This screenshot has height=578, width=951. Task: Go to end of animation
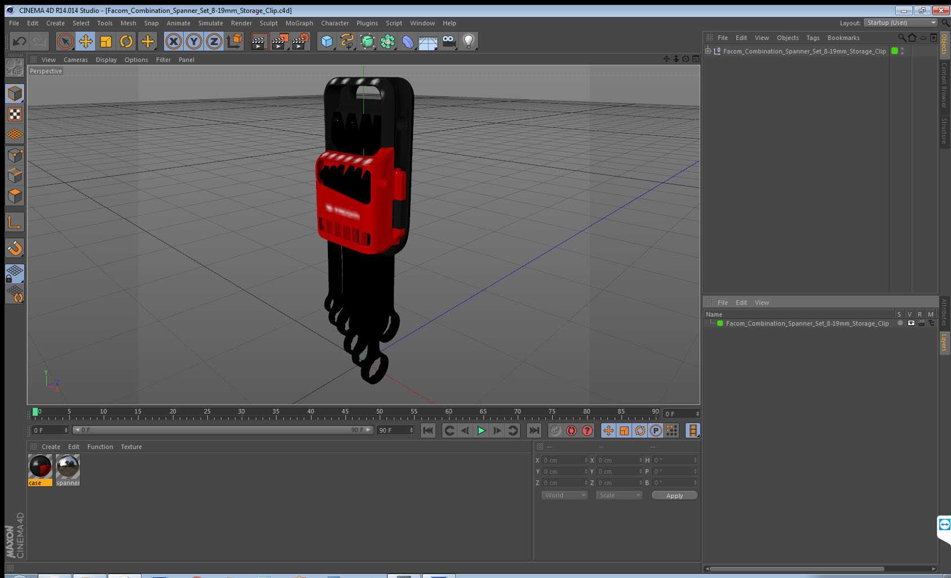(x=534, y=431)
